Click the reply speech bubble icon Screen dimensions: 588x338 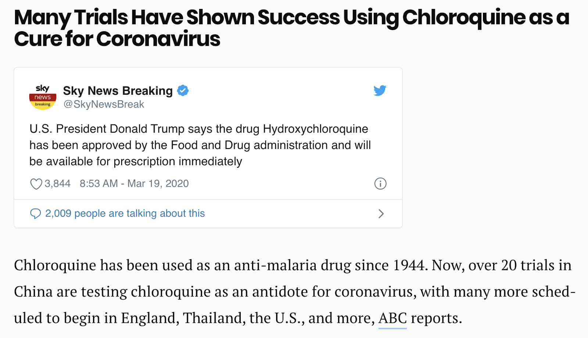(35, 214)
